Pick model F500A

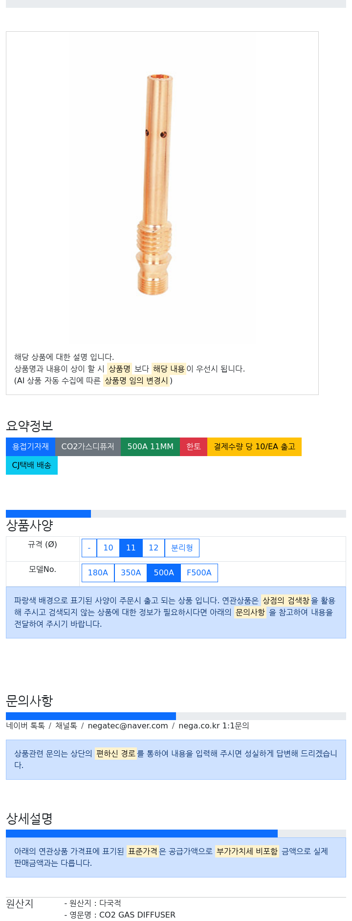(199, 573)
